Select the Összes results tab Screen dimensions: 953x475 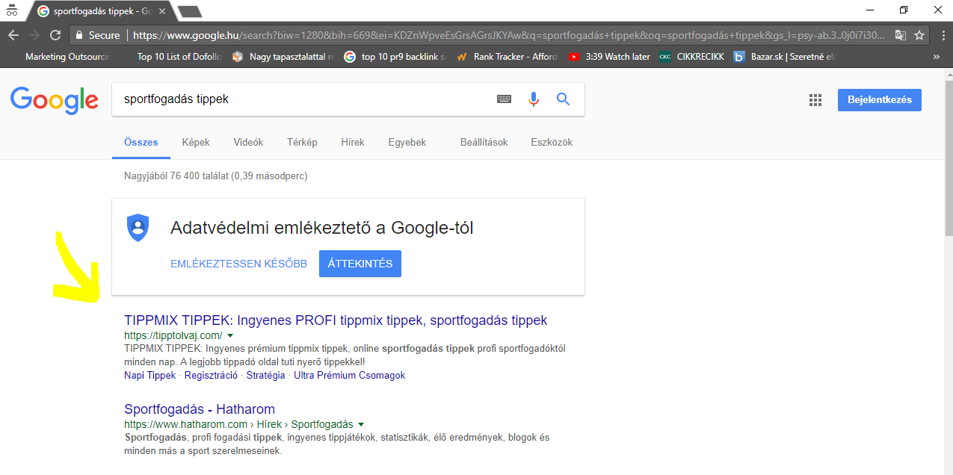click(141, 143)
